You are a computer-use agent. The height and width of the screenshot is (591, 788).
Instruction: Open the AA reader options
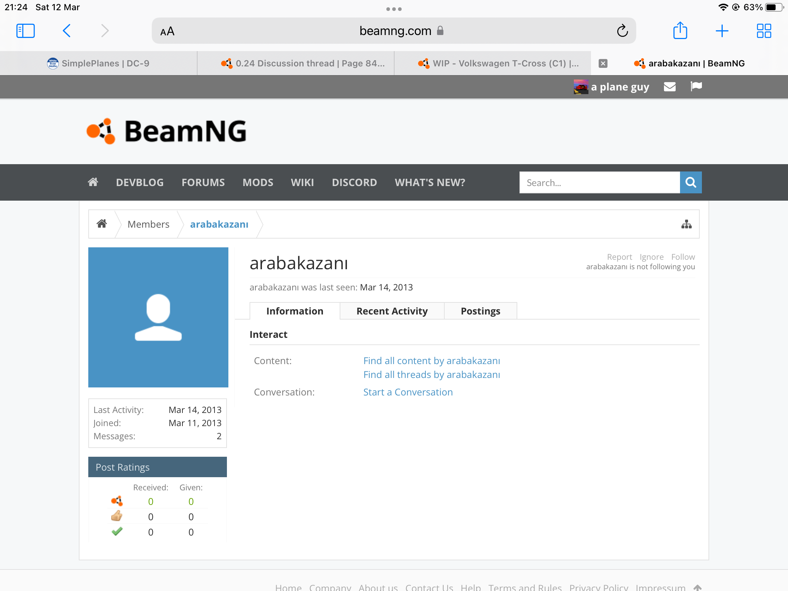click(x=167, y=31)
